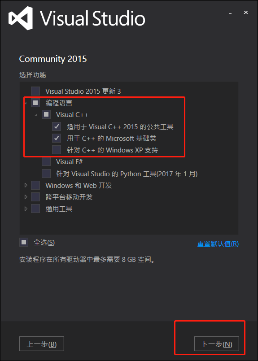The width and height of the screenshot is (258, 361).
Task: Expand the 通用工具 tree node
Action: click(x=26, y=209)
